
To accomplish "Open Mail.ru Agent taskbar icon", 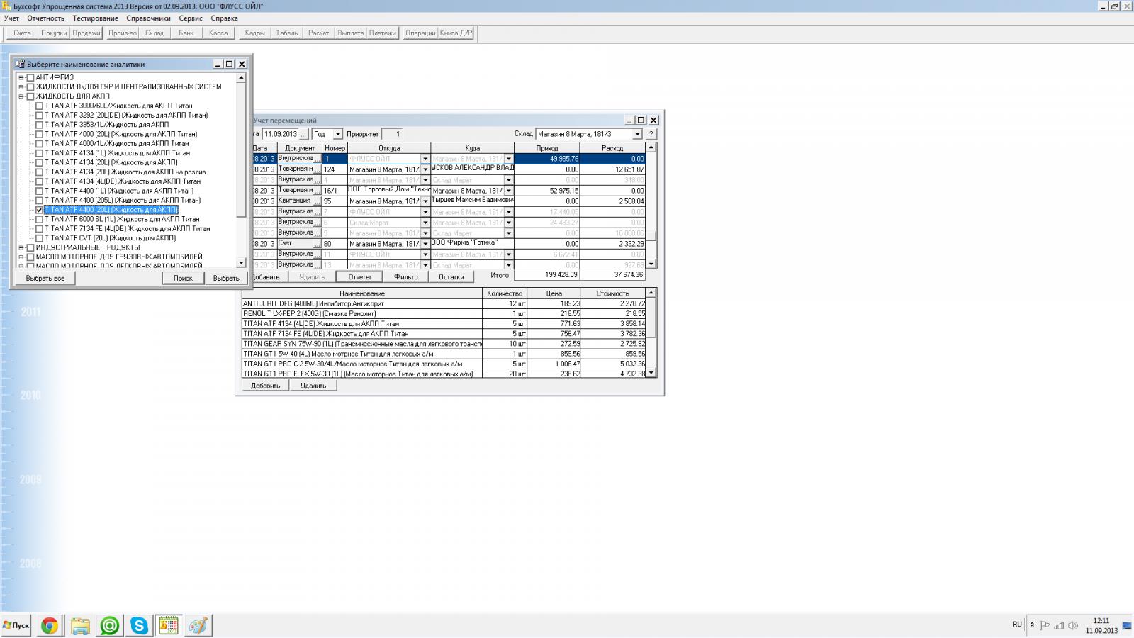I will click(109, 625).
